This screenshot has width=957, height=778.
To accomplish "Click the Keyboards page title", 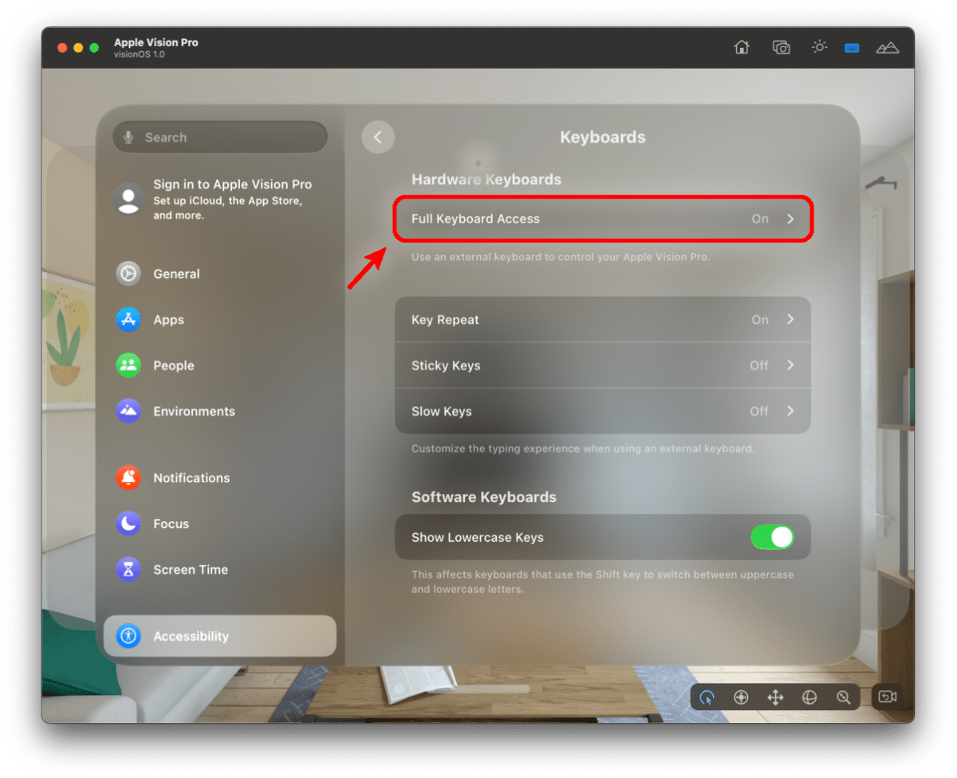I will pyautogui.click(x=603, y=137).
